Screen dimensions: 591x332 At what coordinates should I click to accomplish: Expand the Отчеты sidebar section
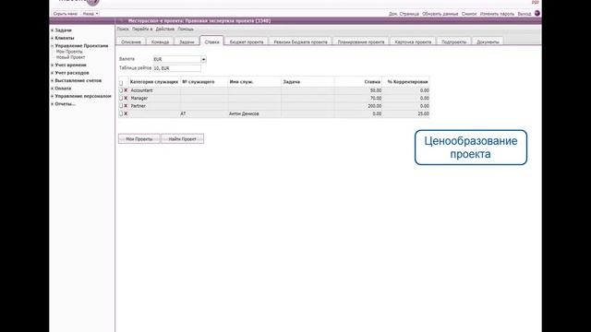point(53,104)
